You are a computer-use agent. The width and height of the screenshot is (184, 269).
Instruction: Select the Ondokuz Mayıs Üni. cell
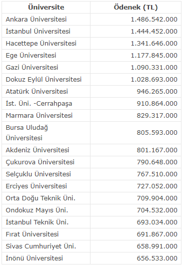pyautogui.click(x=46, y=210)
